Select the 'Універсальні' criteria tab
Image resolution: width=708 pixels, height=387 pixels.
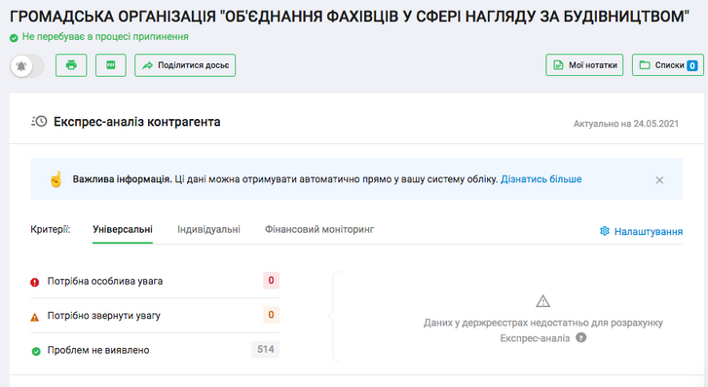(x=123, y=230)
